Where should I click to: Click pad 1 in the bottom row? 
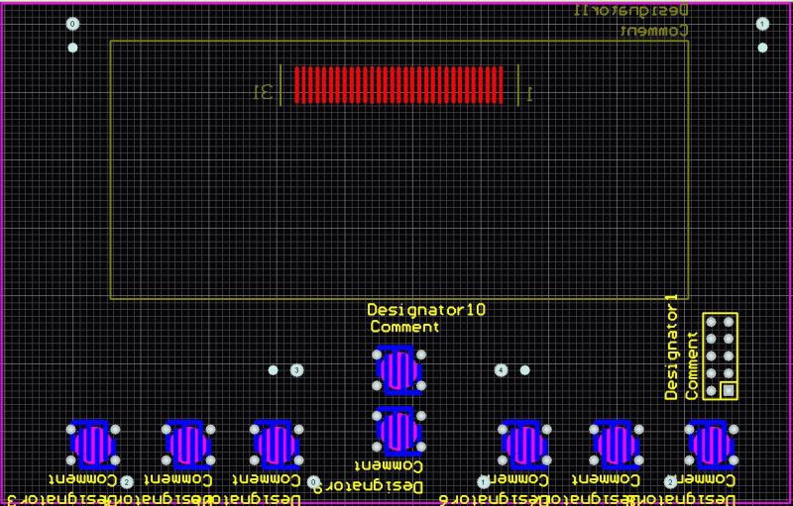point(484,481)
